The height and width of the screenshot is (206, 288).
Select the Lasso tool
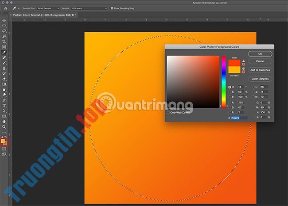coord(4,31)
